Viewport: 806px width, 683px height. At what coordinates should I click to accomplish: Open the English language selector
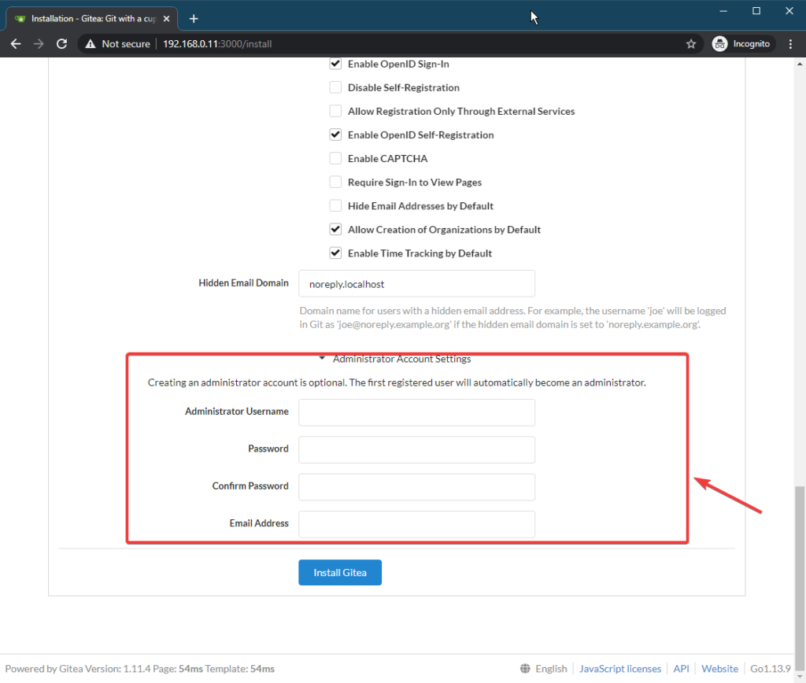[x=544, y=669]
